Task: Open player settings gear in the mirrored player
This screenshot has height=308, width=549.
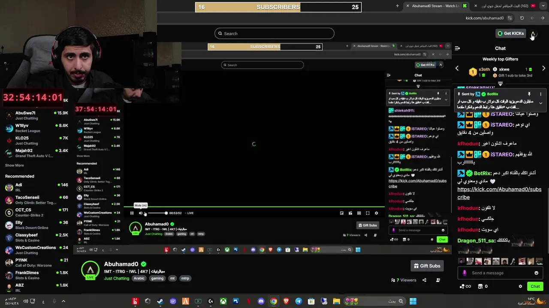Action: pos(376,213)
